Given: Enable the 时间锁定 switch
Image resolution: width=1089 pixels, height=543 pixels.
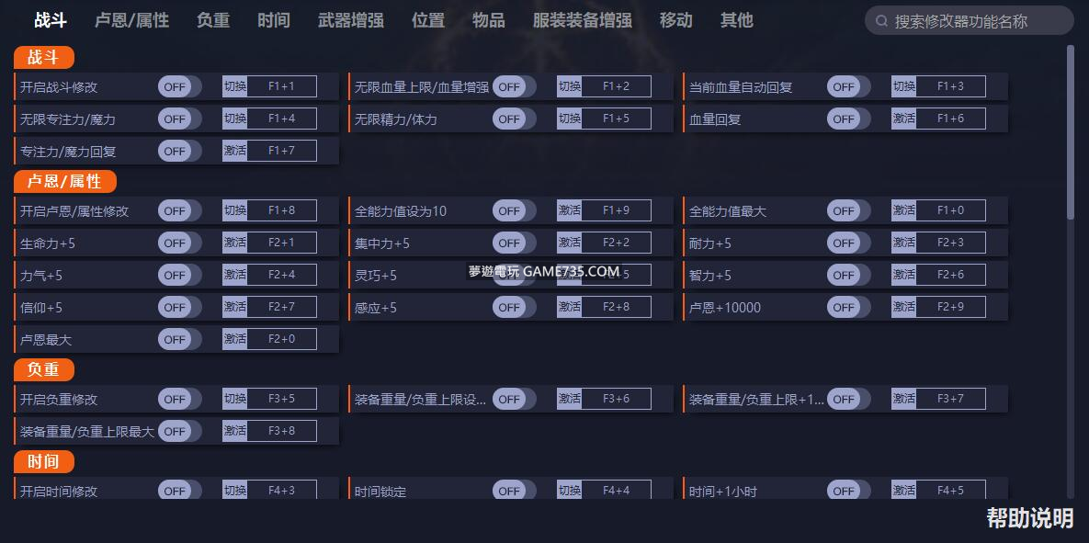Looking at the screenshot, I should (x=514, y=491).
